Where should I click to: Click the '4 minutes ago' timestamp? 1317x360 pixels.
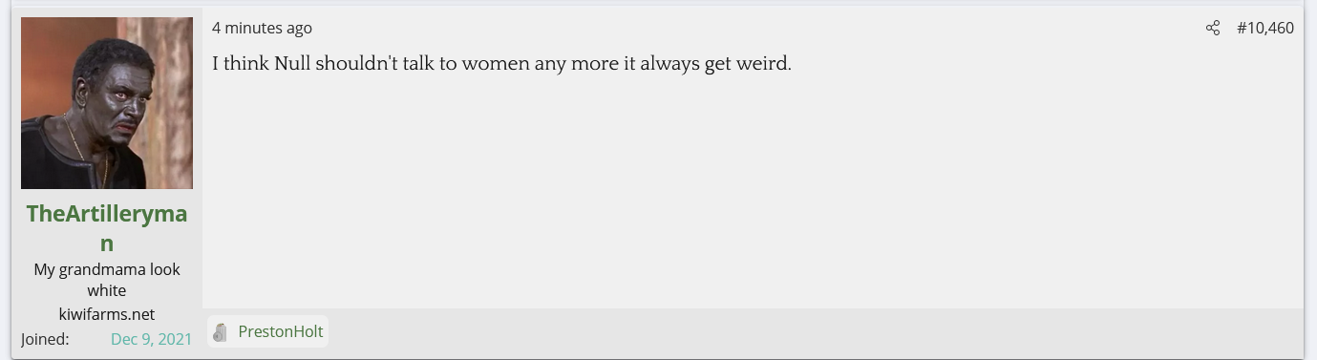click(x=262, y=28)
